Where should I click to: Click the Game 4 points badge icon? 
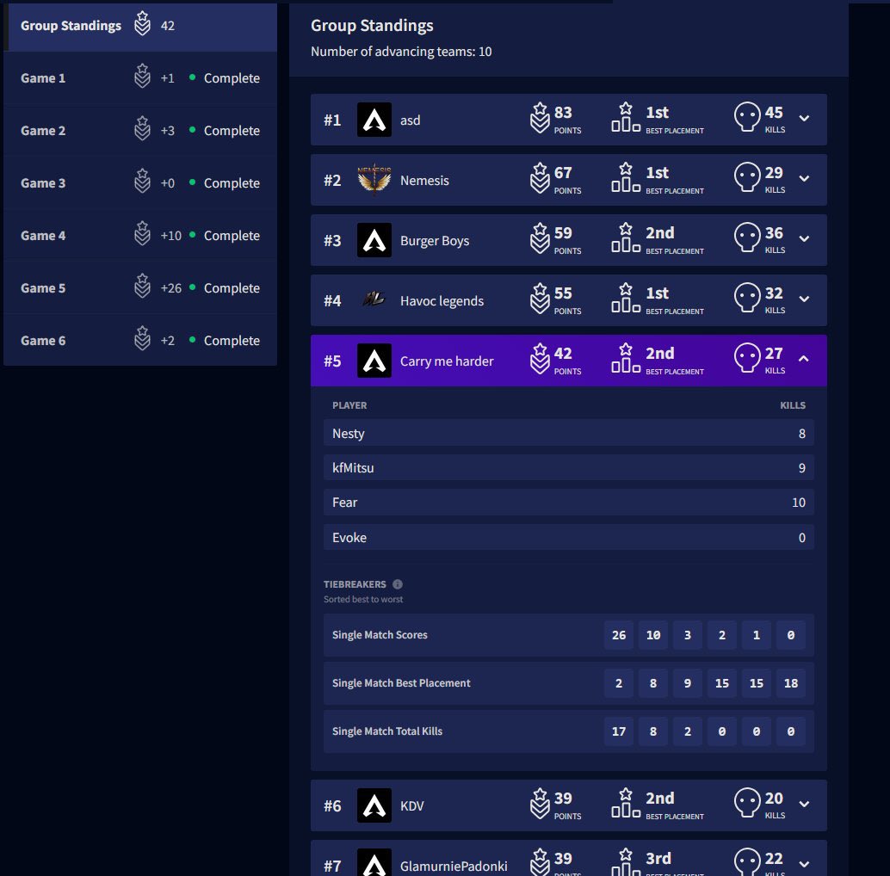coord(142,233)
